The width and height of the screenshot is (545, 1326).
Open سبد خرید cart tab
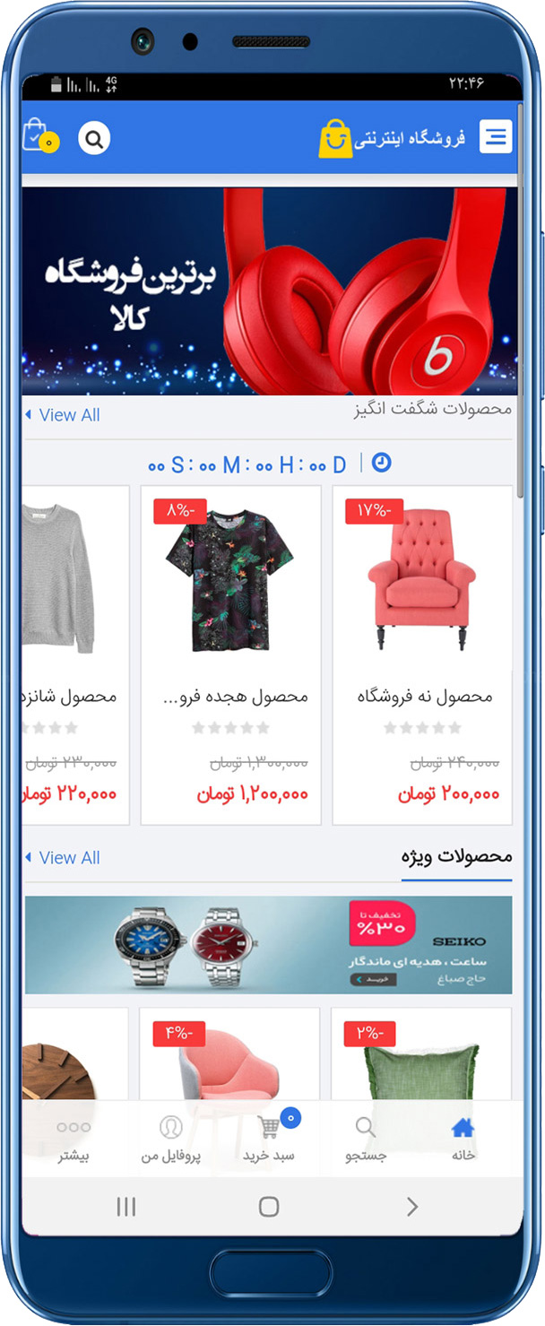(269, 1139)
